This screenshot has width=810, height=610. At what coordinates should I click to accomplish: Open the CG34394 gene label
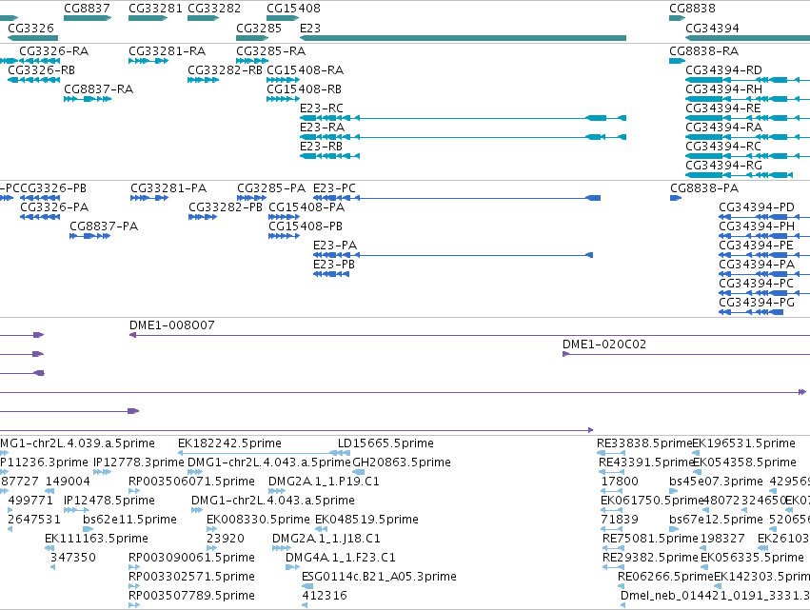tap(712, 29)
